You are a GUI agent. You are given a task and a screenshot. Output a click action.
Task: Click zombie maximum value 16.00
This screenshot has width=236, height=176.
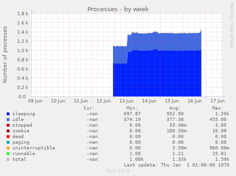[219, 131]
